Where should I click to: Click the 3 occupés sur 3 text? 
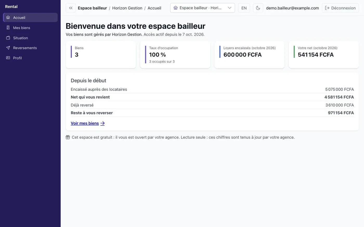tap(162, 61)
